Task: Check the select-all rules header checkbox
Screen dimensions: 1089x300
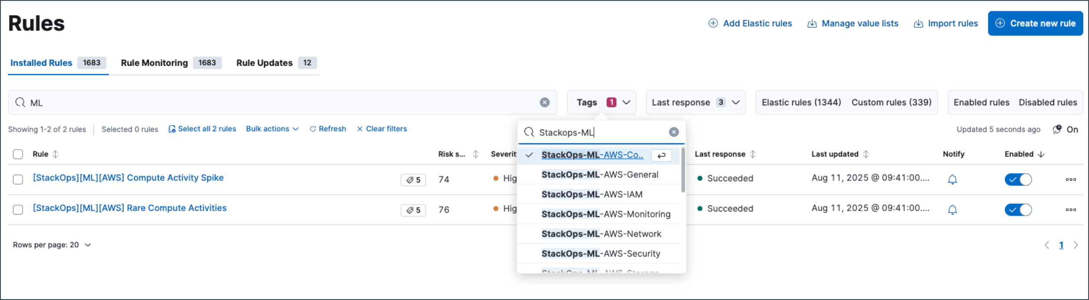Action: click(x=18, y=154)
